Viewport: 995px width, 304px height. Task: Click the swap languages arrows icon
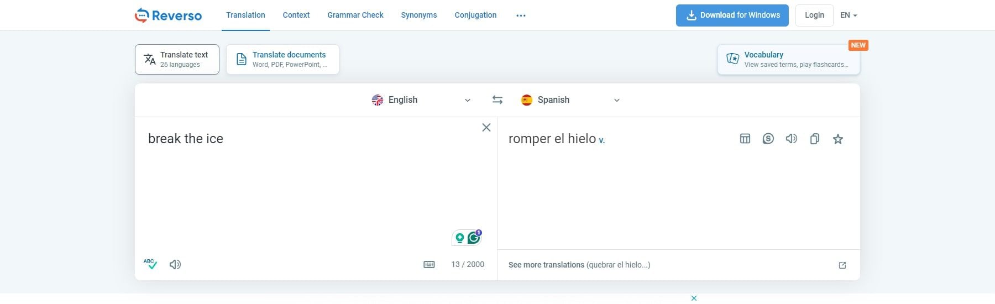coord(498,100)
